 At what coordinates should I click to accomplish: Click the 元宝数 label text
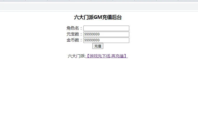click(x=73, y=34)
